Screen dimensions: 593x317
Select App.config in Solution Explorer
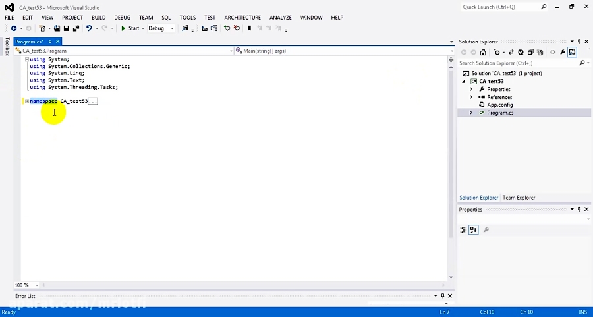point(499,105)
